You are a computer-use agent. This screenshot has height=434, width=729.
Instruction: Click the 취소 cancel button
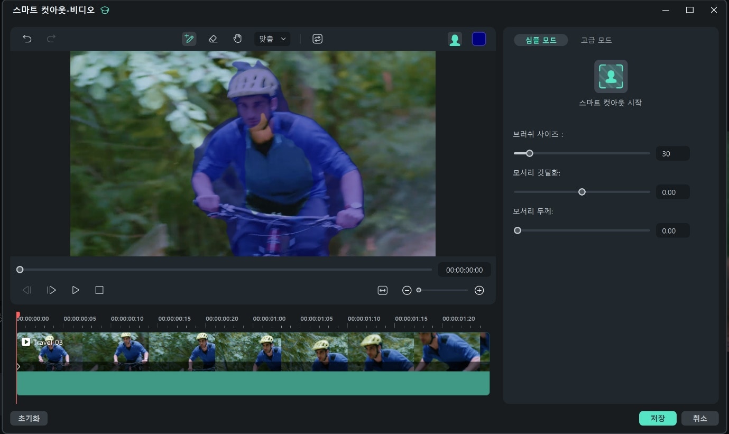coord(699,418)
